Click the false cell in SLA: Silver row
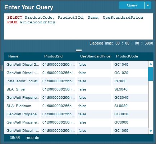This screenshot has height=144, width=156. point(94,89)
